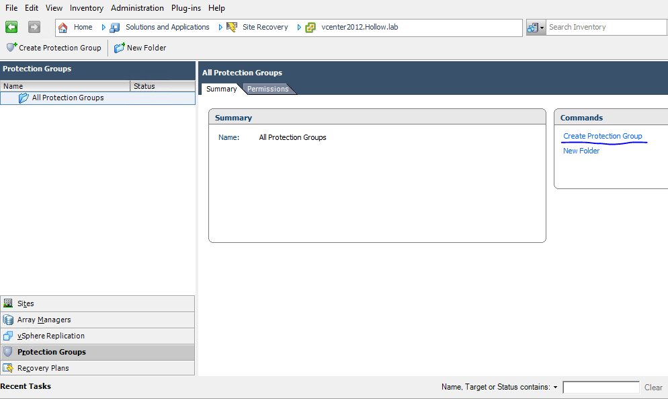Open the File menu
The image size is (668, 399).
(11, 8)
